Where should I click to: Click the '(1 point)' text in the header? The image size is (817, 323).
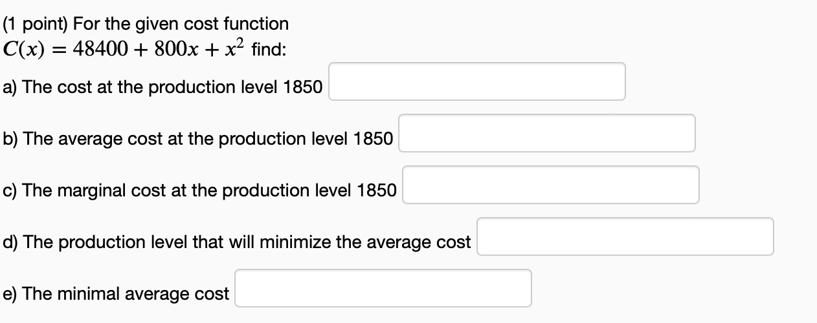pos(35,25)
